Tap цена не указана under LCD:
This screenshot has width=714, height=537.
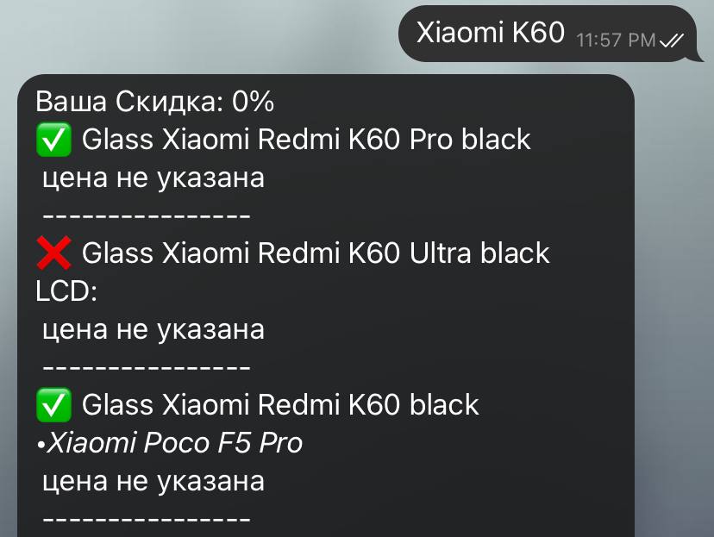(153, 329)
